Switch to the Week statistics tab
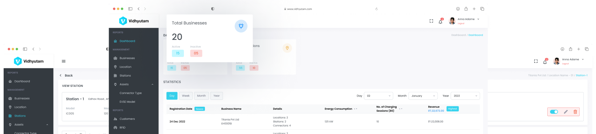Image resolution: width=596 pixels, height=134 pixels. pyautogui.click(x=186, y=96)
